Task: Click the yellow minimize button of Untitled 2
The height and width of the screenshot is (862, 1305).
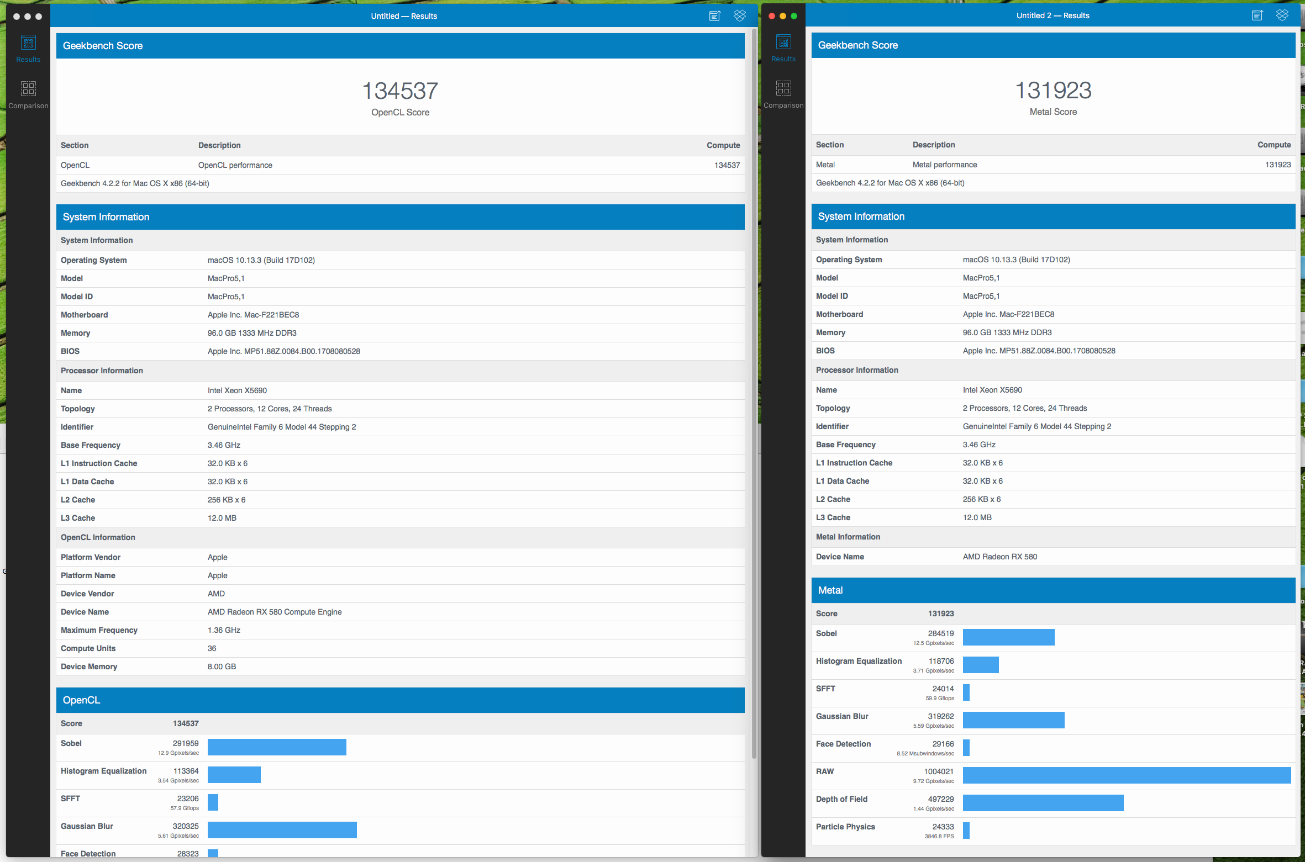Action: tap(783, 16)
